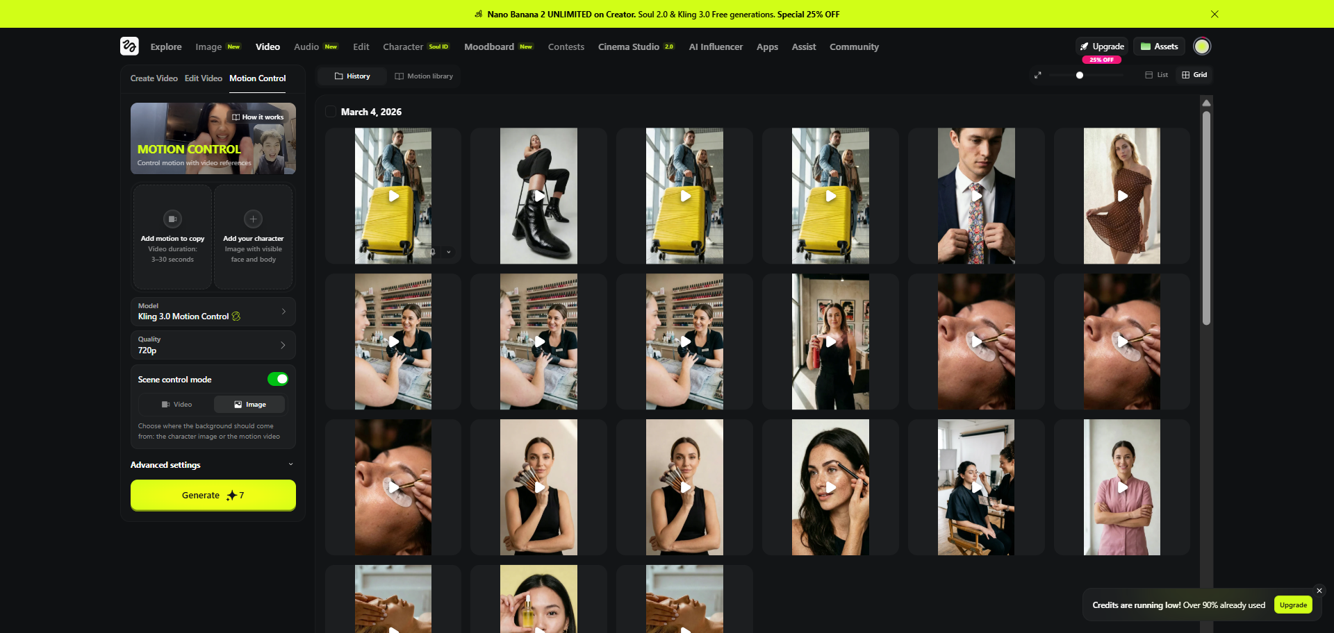Dismiss the low credits notification

[x=1319, y=591]
